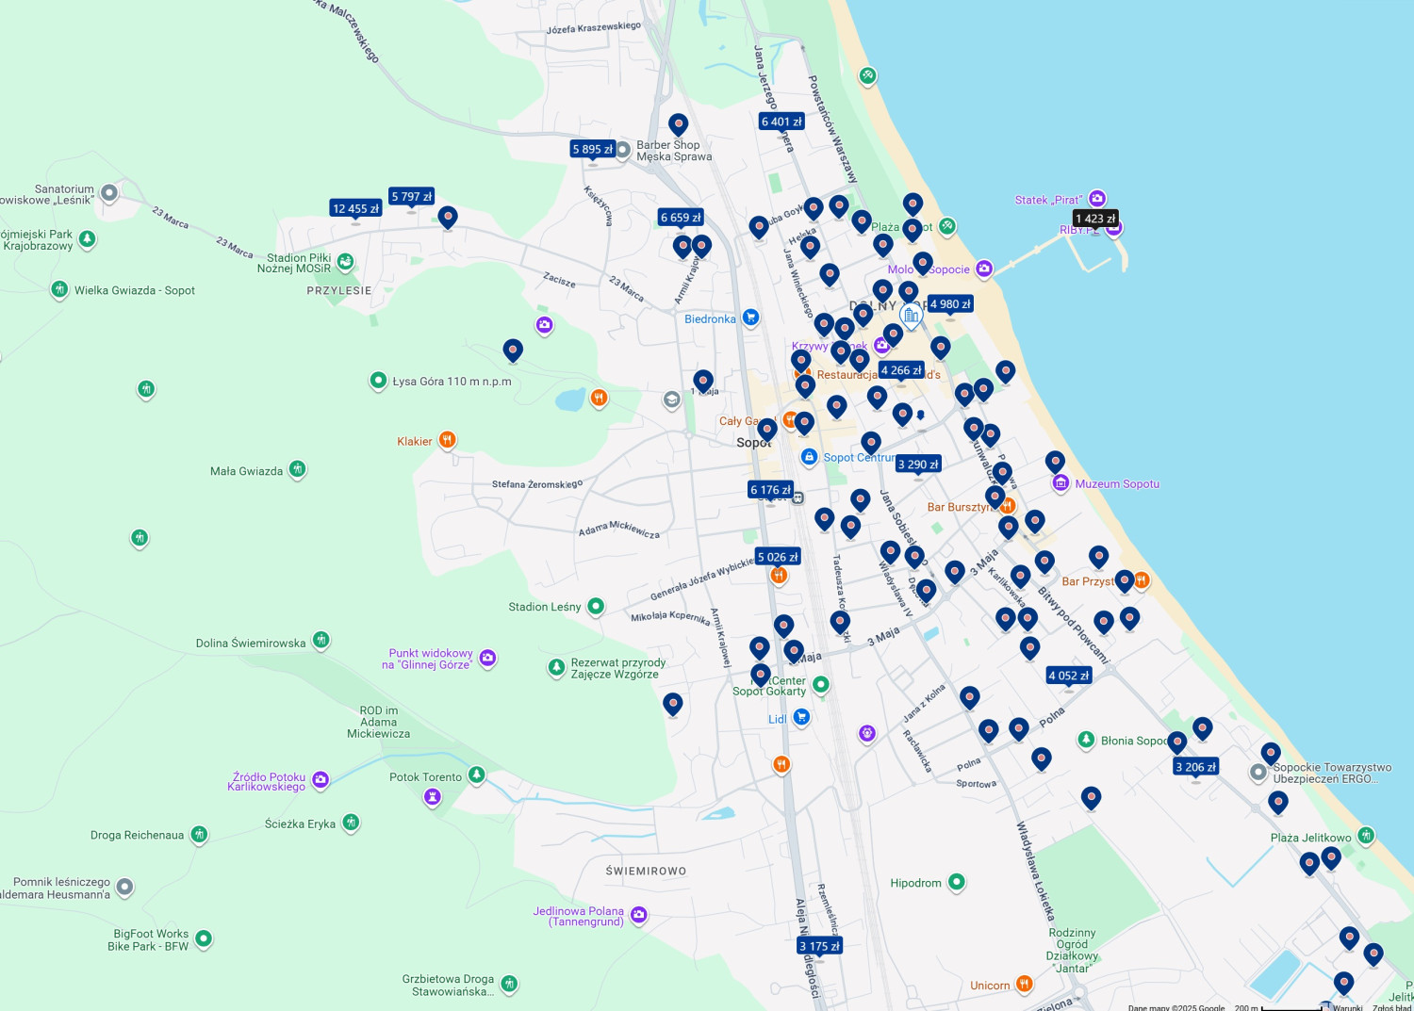Open the Grzbietowa Droga Stawowiańska icon
This screenshot has height=1011, width=1414.
click(509, 985)
